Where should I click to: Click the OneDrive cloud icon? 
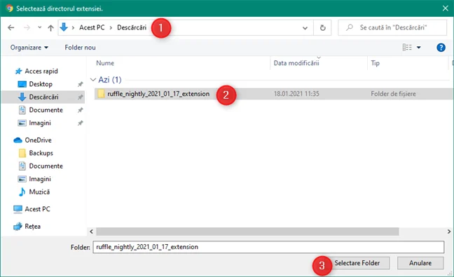pos(18,140)
